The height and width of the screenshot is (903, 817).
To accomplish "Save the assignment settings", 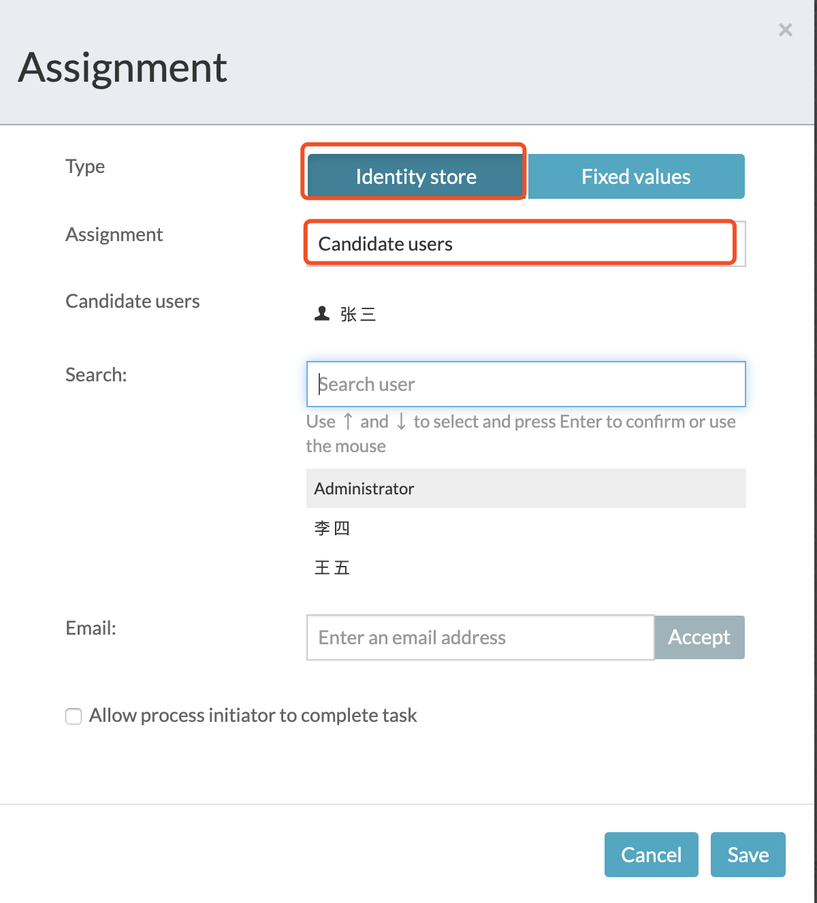I will [x=748, y=855].
